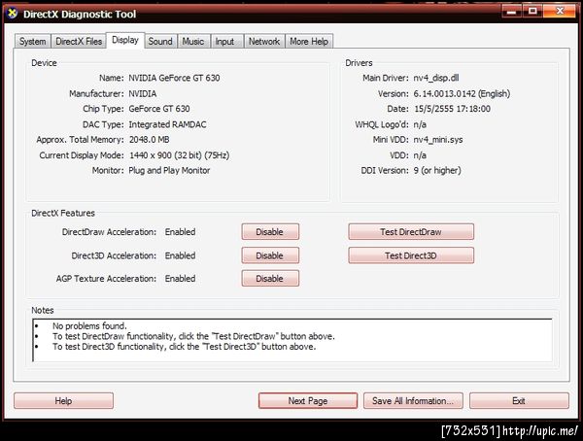The height and width of the screenshot is (441, 583).
Task: Click AGP Texture Acceleration Enabled status
Action: [181, 279]
